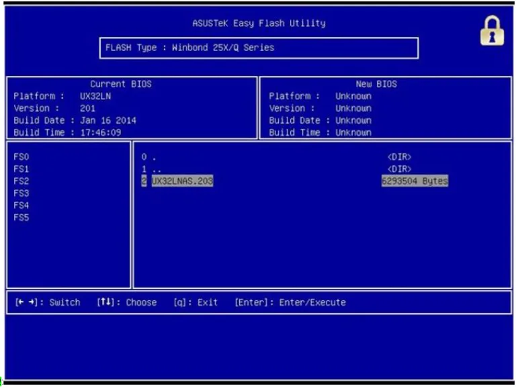Click the padlock icon in corner

click(492, 31)
